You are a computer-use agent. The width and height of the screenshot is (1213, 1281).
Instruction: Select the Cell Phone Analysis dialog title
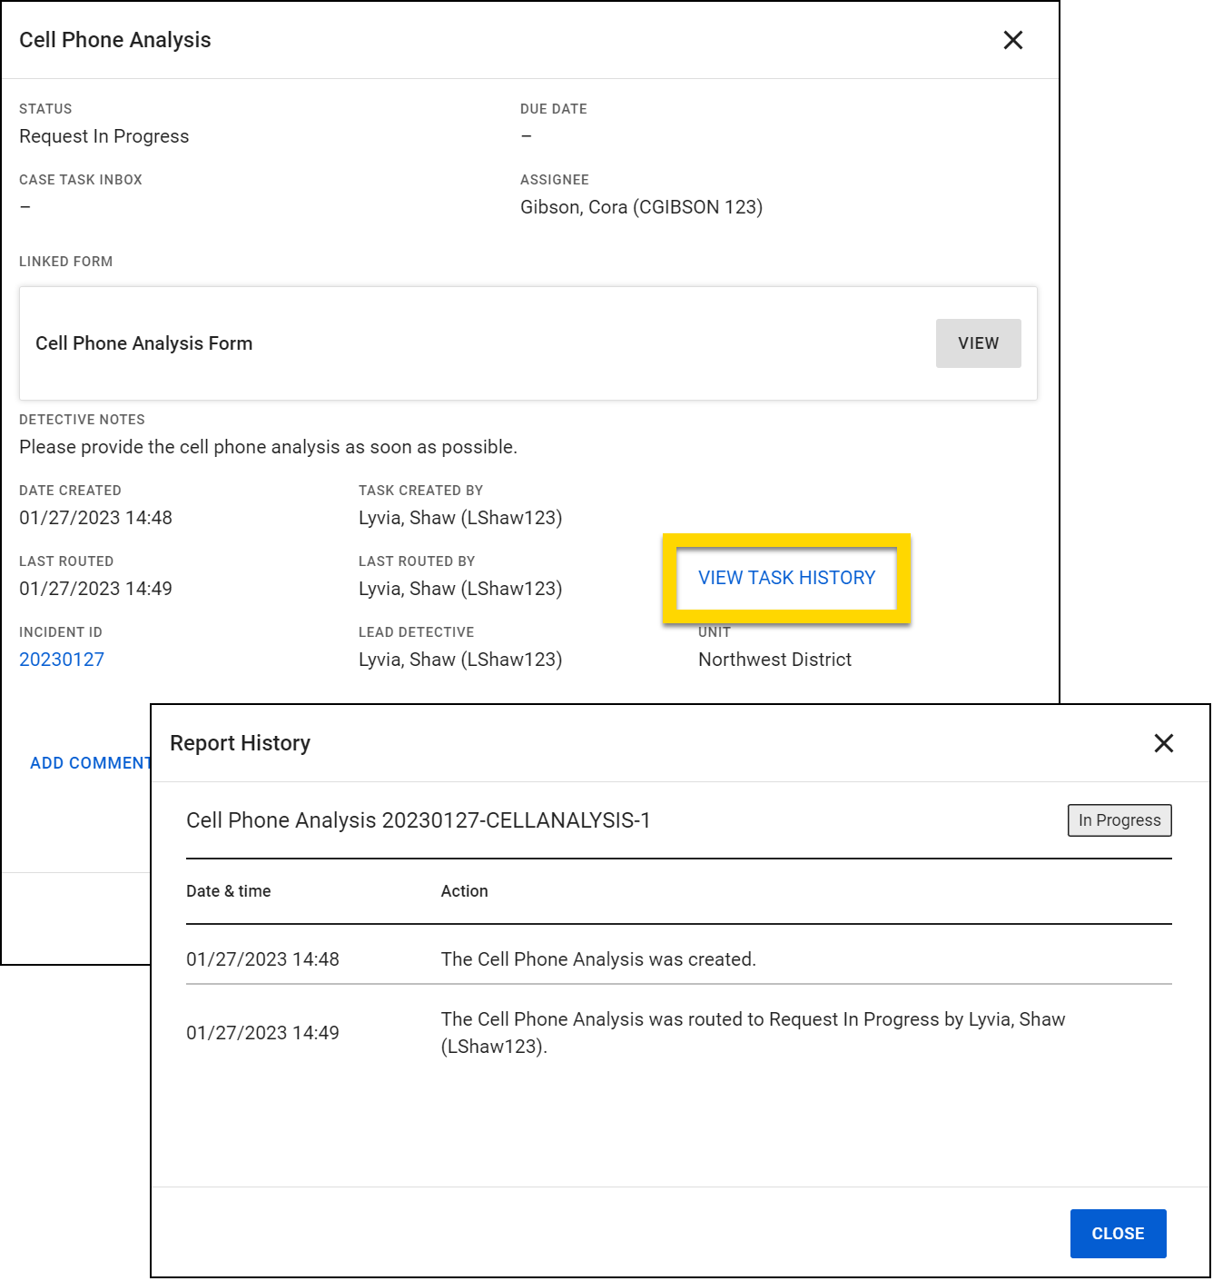[115, 40]
